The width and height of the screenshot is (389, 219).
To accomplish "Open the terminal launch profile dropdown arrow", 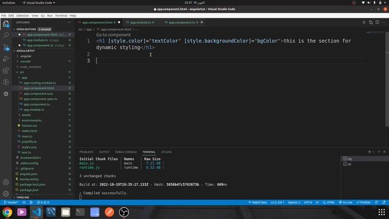I will (373, 151).
